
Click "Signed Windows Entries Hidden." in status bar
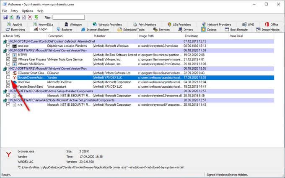tap(227, 175)
